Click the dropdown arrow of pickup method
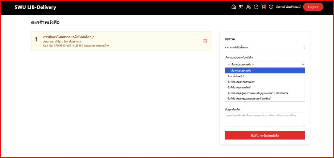 click(x=303, y=64)
